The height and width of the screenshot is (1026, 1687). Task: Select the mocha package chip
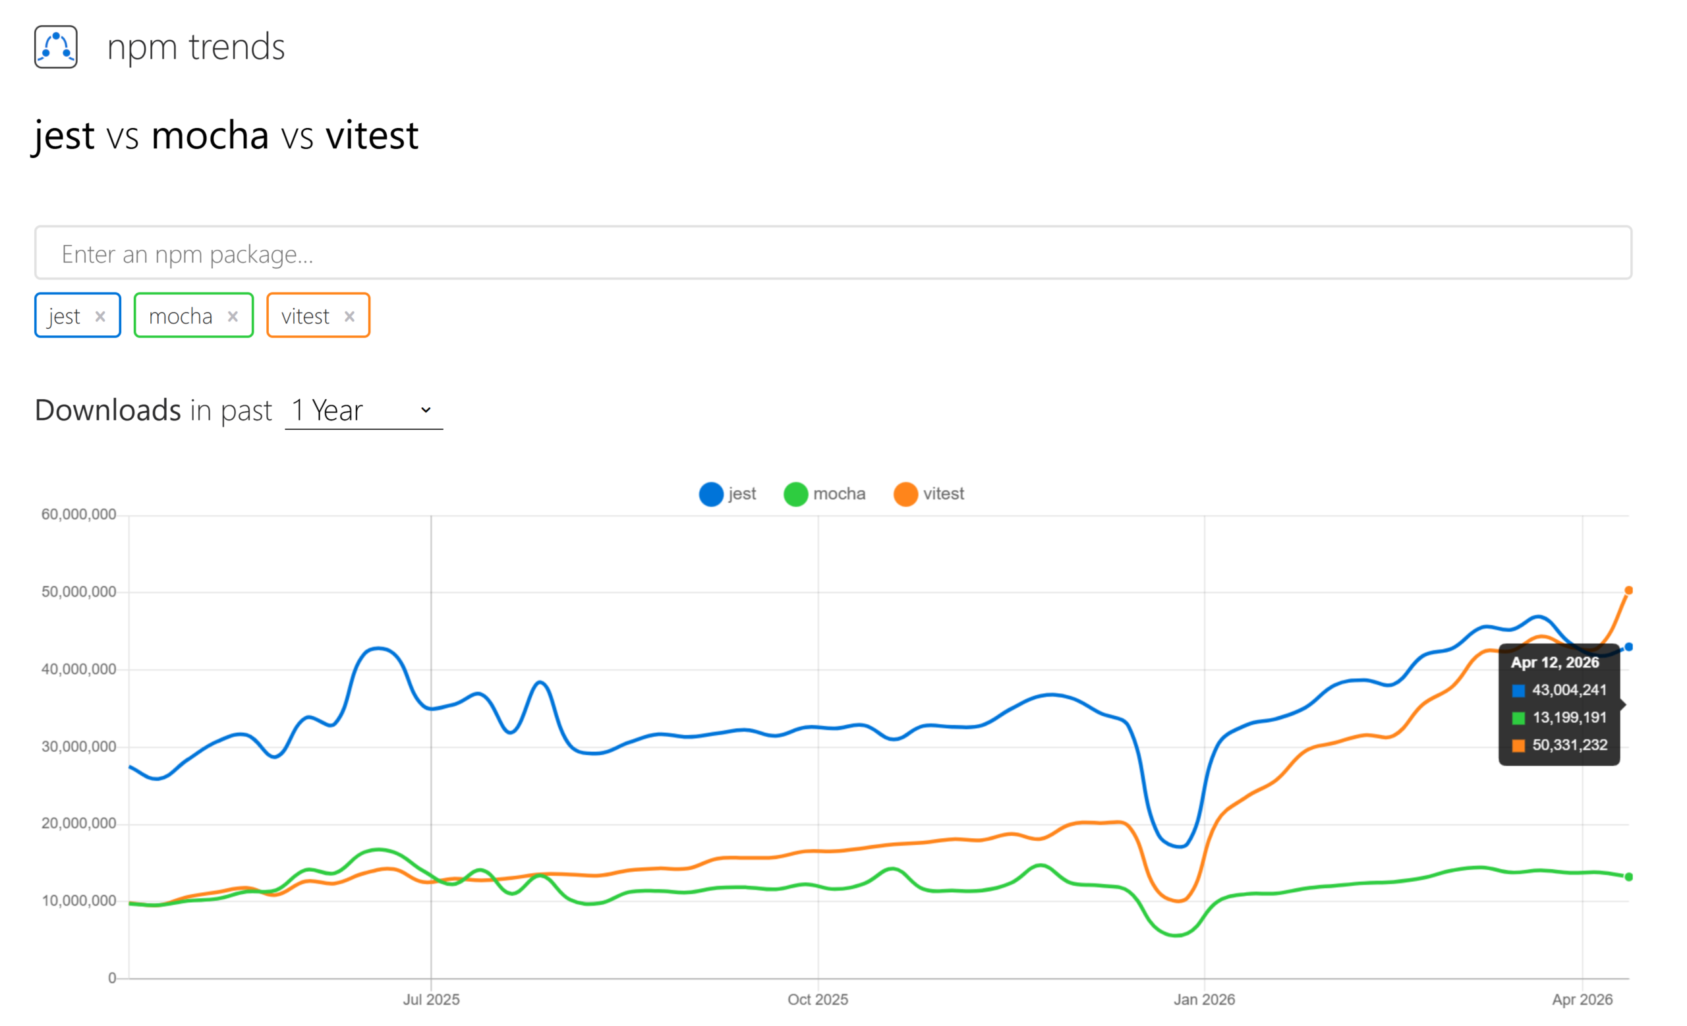[181, 316]
